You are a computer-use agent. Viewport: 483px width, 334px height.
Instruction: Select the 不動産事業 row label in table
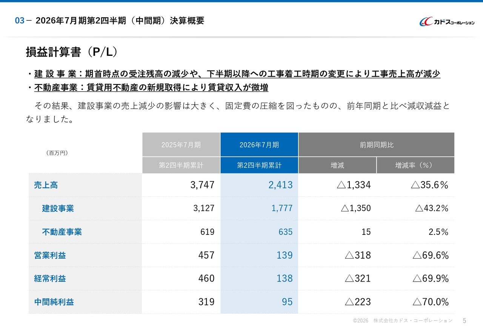click(62, 232)
